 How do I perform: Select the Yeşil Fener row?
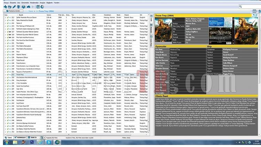click(77, 103)
